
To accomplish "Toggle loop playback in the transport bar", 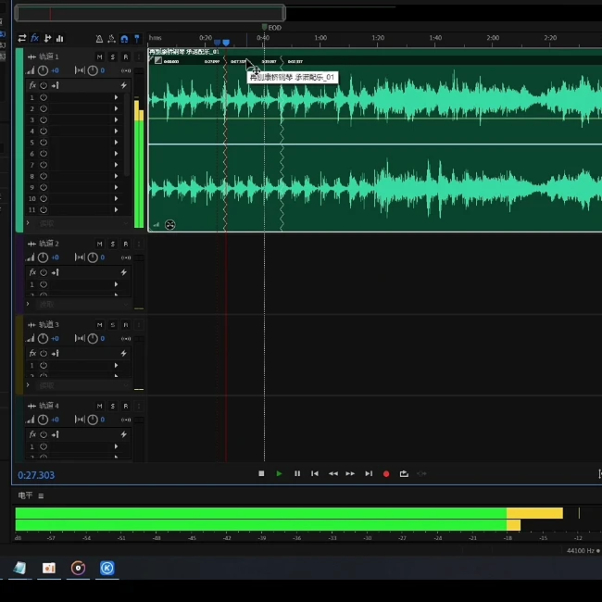I will (404, 473).
